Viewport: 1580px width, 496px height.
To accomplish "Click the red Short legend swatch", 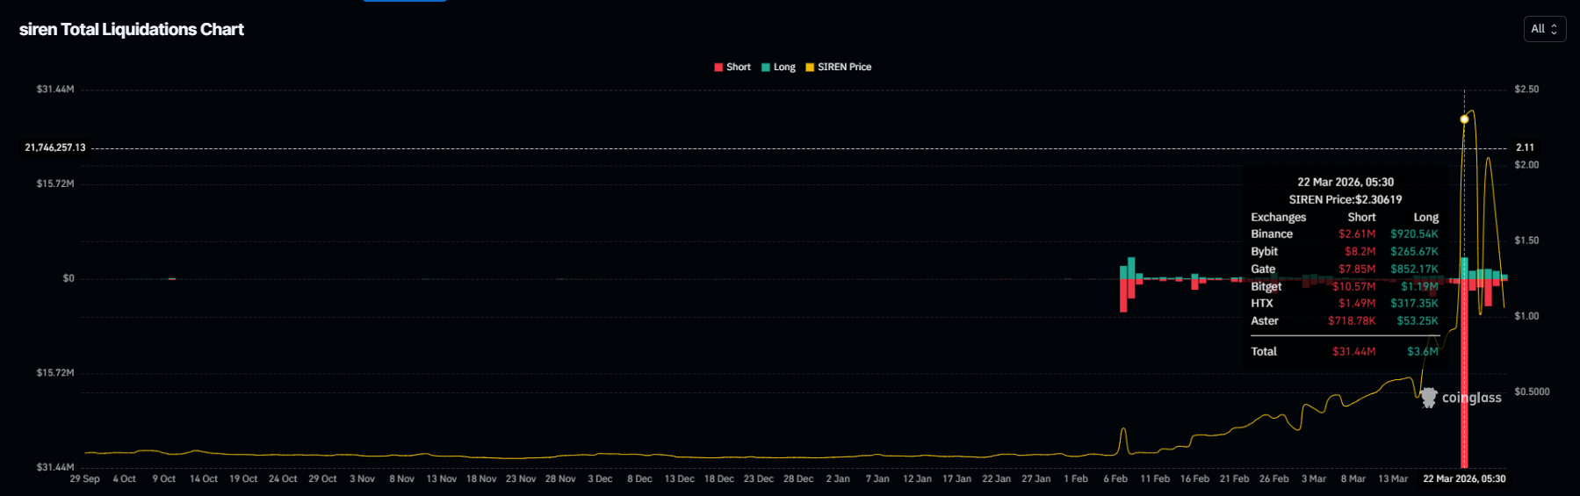I will coord(718,67).
